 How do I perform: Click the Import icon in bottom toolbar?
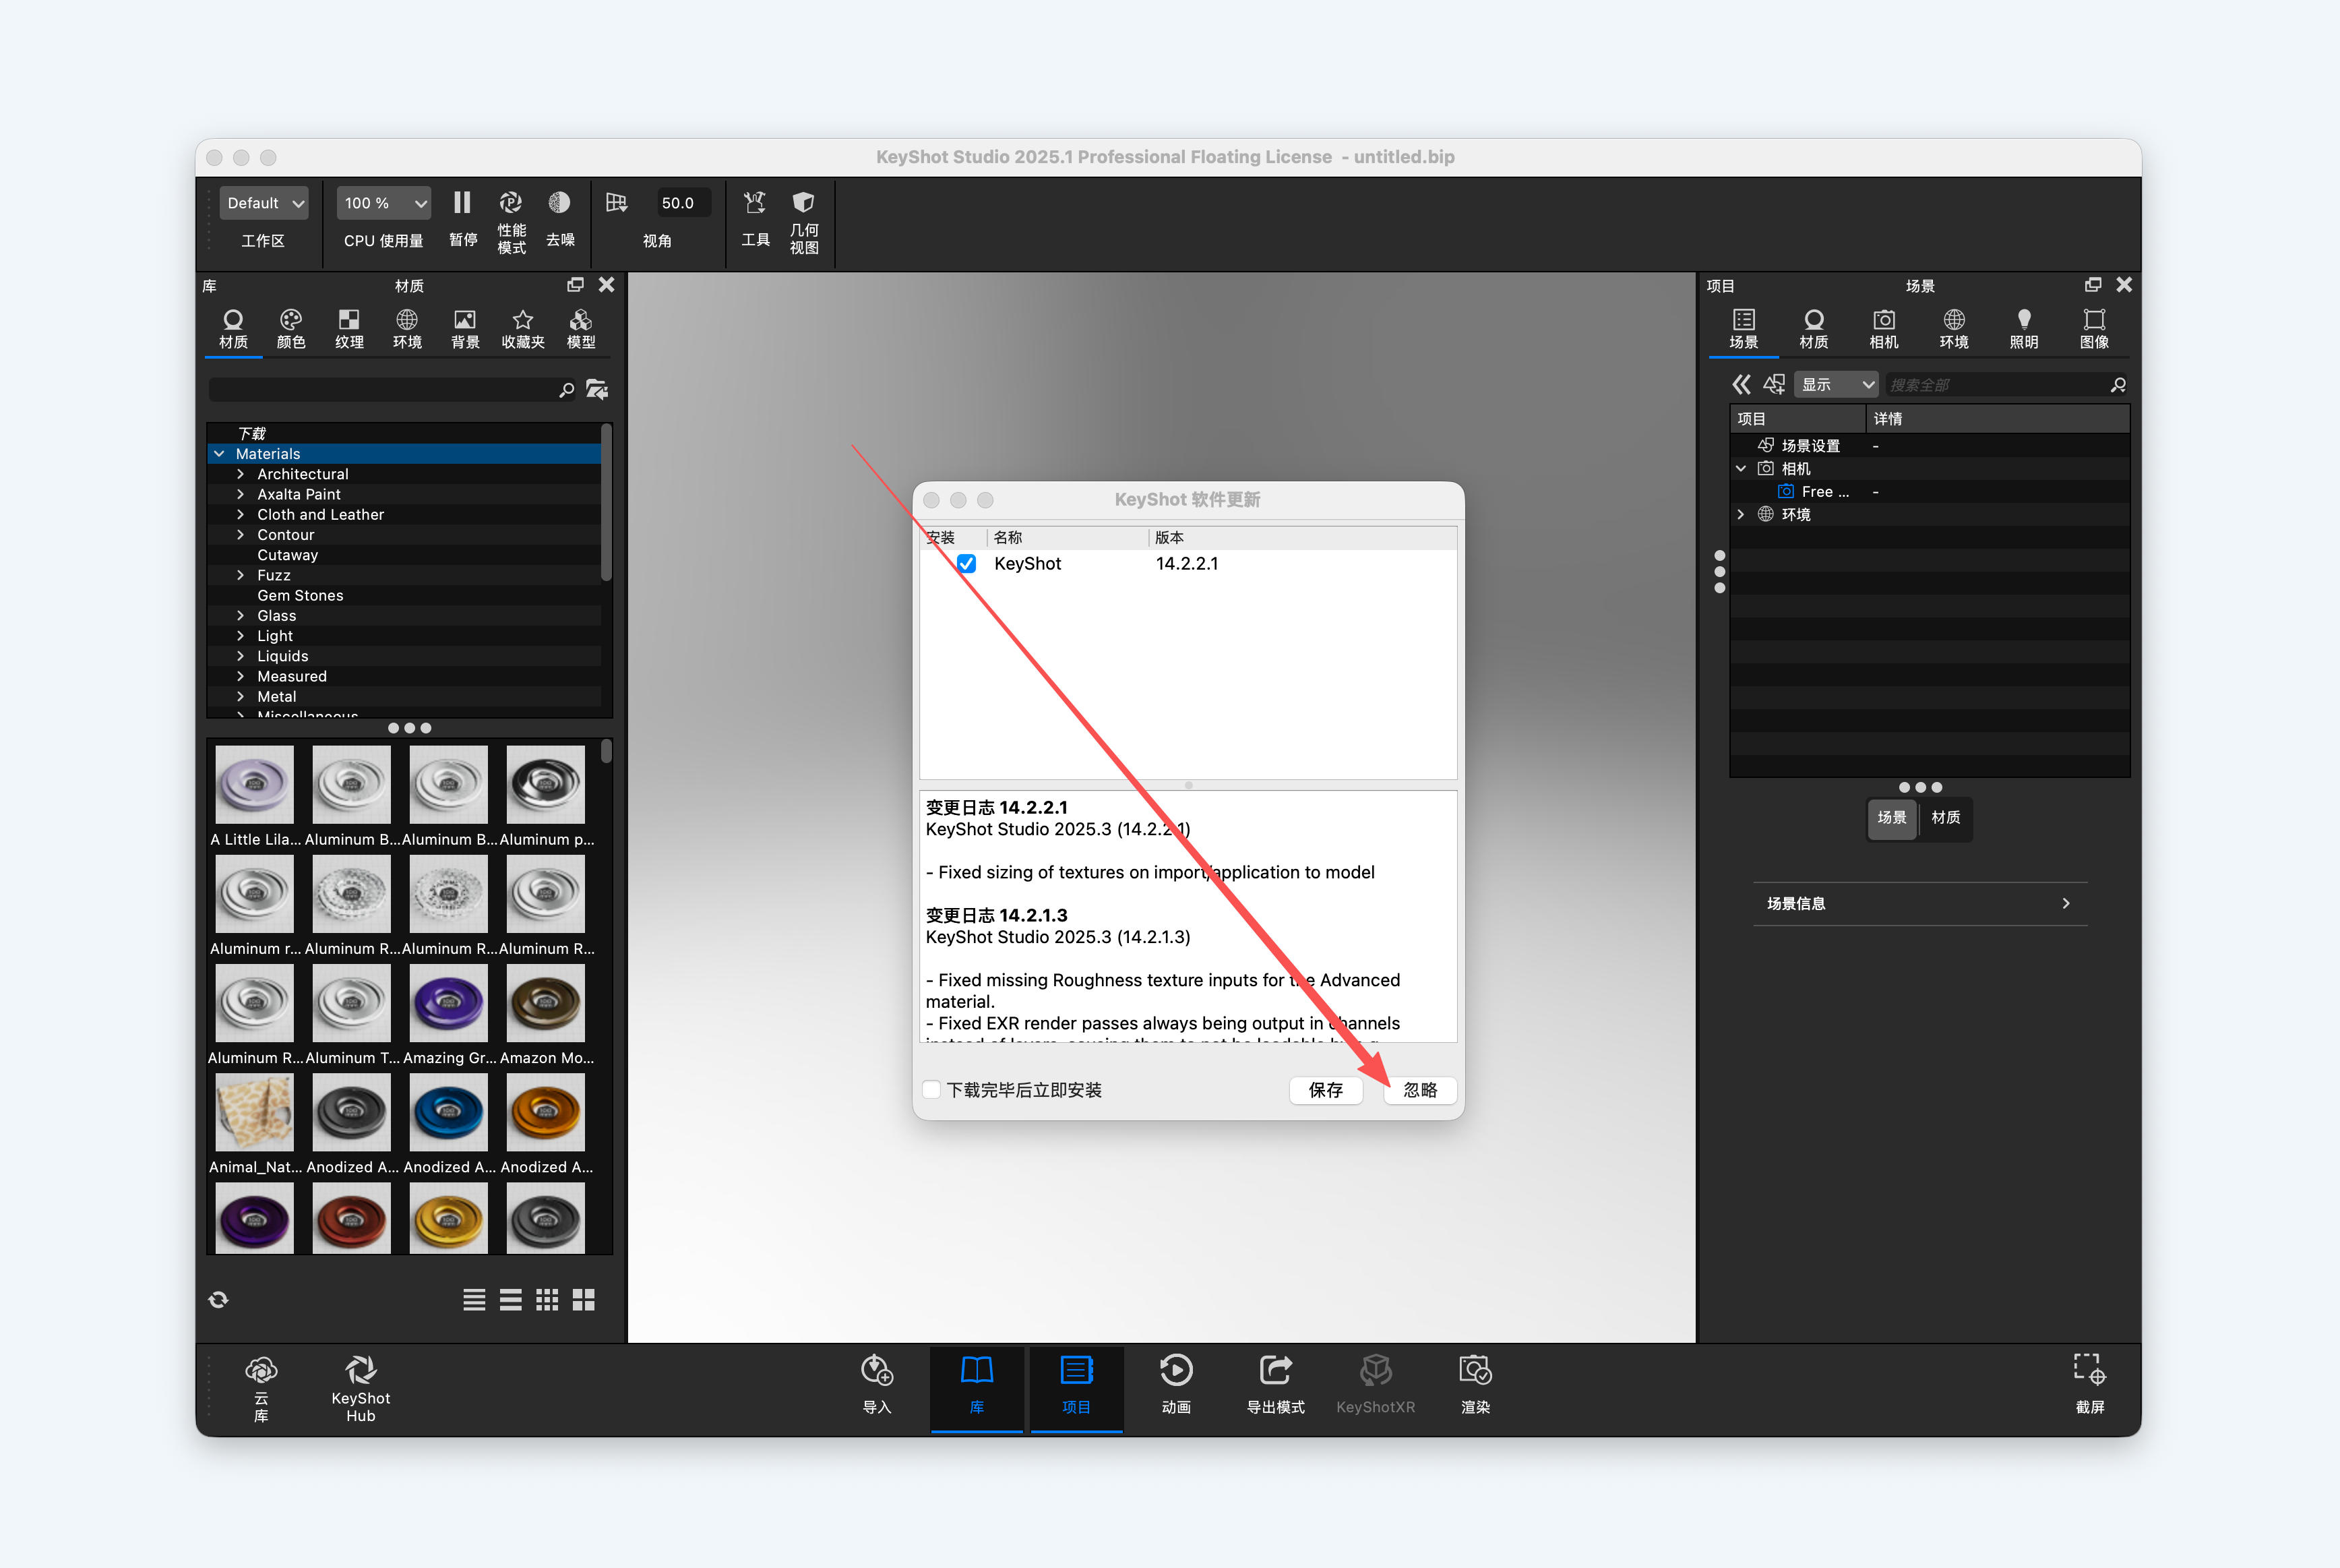point(877,1371)
